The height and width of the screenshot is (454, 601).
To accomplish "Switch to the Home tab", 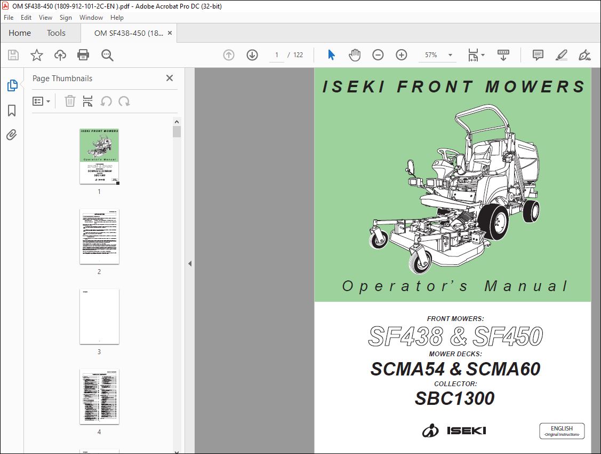I will point(20,33).
